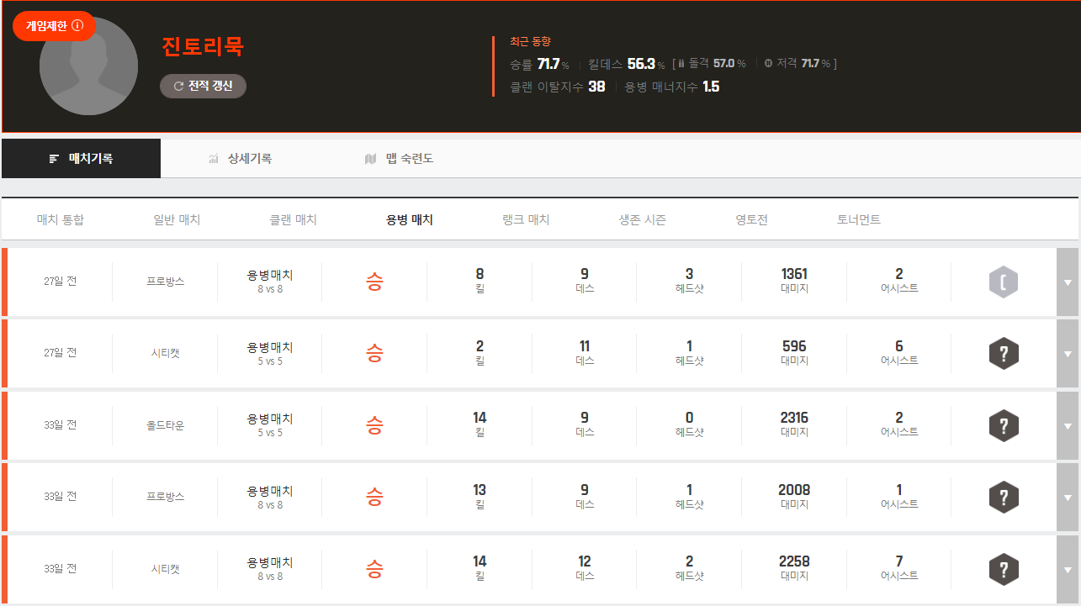The height and width of the screenshot is (606, 1081).
Task: Expand the 올드타운 match row details
Action: pos(1068,425)
